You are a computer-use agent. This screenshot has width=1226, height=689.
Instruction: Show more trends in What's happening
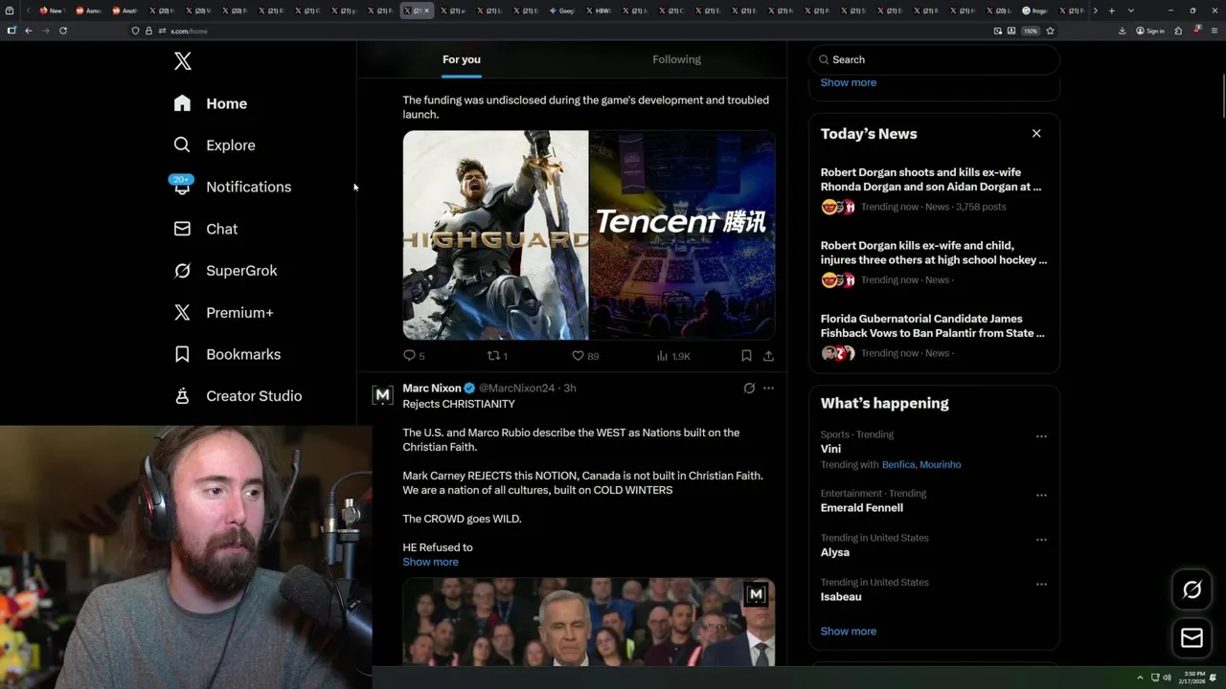pyautogui.click(x=848, y=632)
